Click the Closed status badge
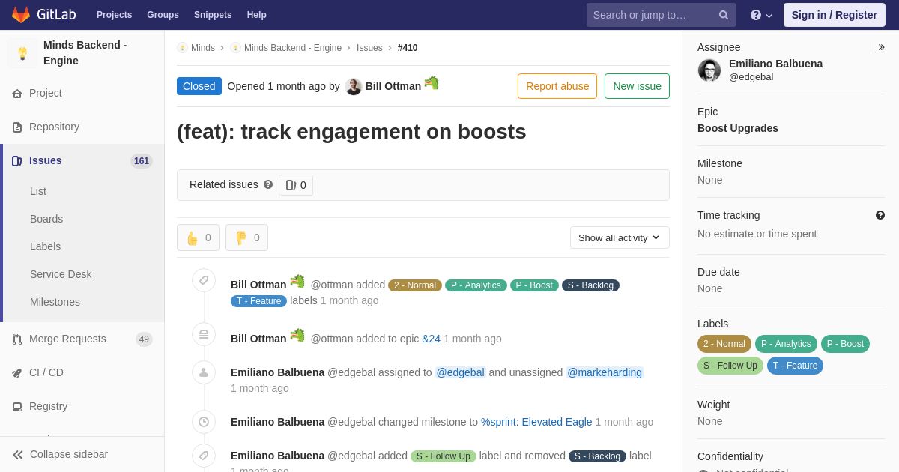The width and height of the screenshot is (899, 472). pyautogui.click(x=199, y=86)
